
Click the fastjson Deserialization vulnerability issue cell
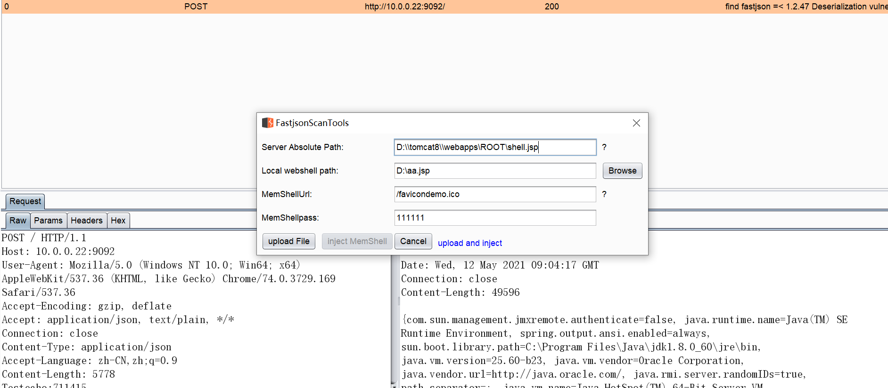[806, 7]
